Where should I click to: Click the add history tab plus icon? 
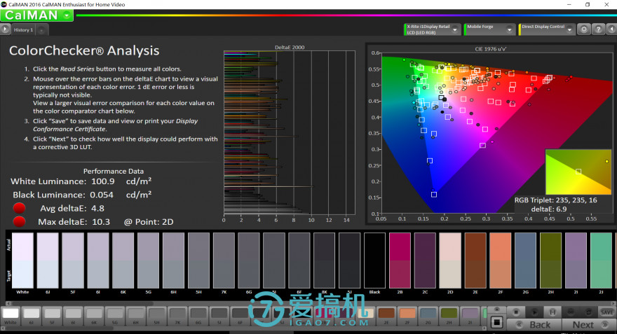pyautogui.click(x=41, y=30)
